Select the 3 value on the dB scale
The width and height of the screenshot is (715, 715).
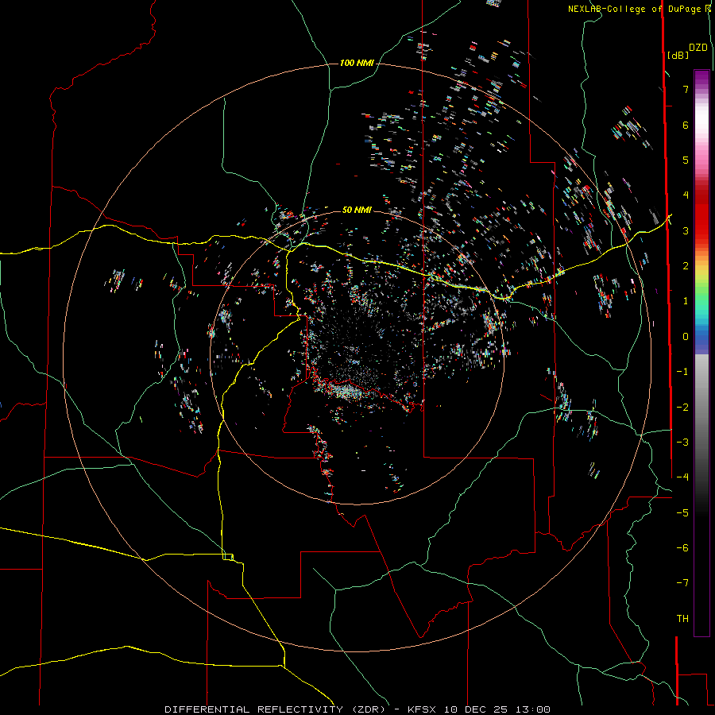click(686, 230)
